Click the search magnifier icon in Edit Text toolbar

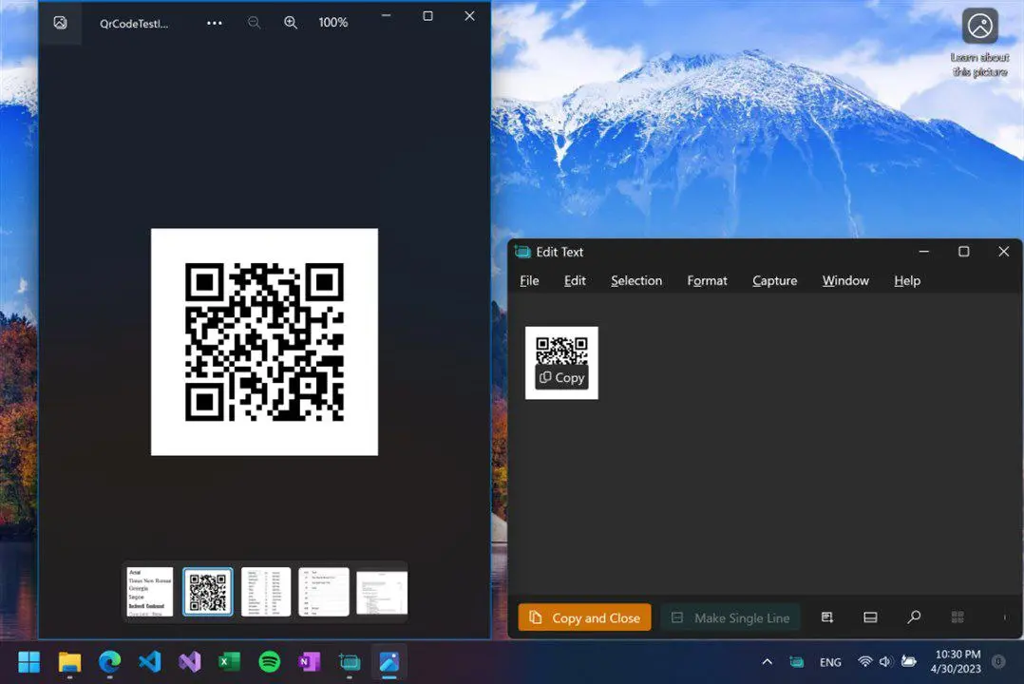[x=914, y=617]
